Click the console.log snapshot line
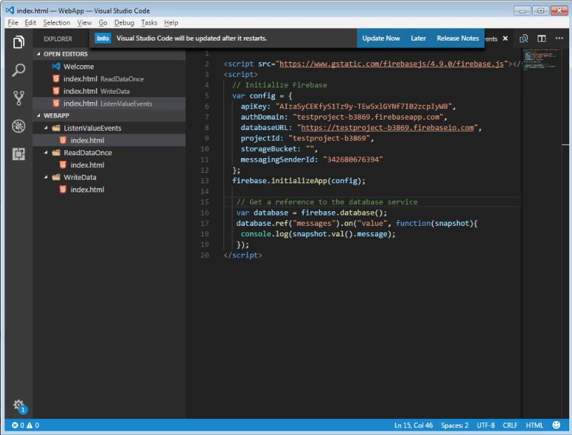 pos(318,234)
